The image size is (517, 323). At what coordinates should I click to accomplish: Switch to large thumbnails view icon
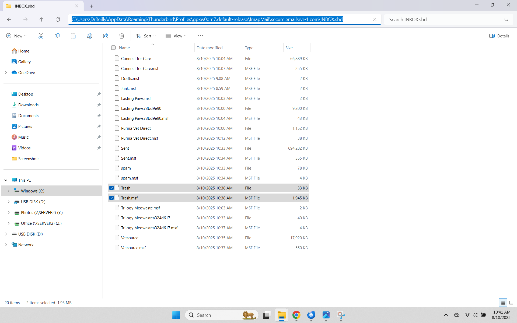point(511,303)
